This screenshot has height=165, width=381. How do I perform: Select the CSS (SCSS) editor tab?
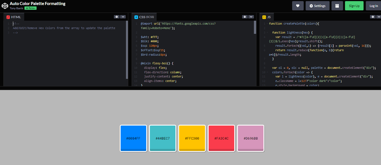pyautogui.click(x=145, y=17)
